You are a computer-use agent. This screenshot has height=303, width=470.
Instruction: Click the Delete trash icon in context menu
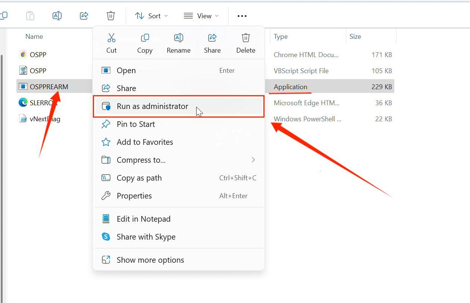click(245, 38)
